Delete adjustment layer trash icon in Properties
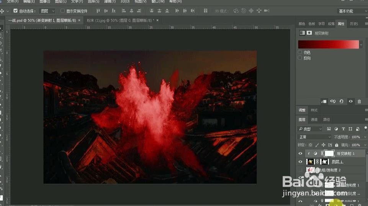Viewport: 368px width, 206px height. coord(359,101)
